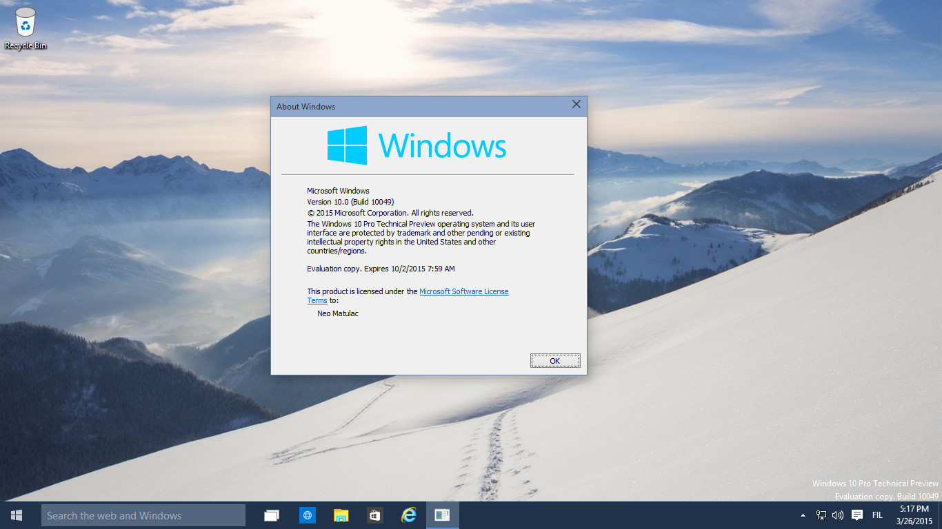The image size is (942, 529).
Task: Open Task View from the taskbar
Action: [x=272, y=515]
